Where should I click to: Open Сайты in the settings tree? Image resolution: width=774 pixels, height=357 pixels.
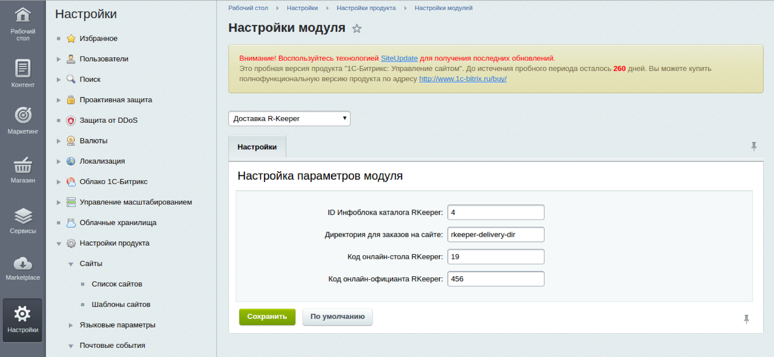[x=91, y=264]
